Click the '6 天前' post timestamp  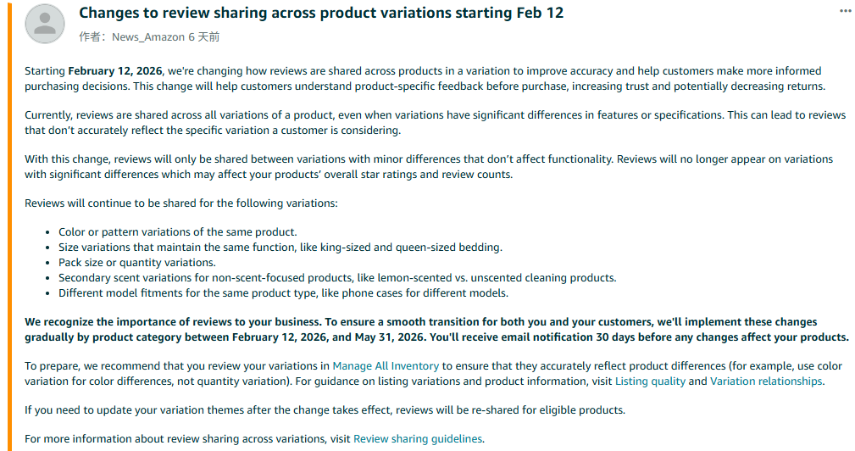click(x=203, y=37)
